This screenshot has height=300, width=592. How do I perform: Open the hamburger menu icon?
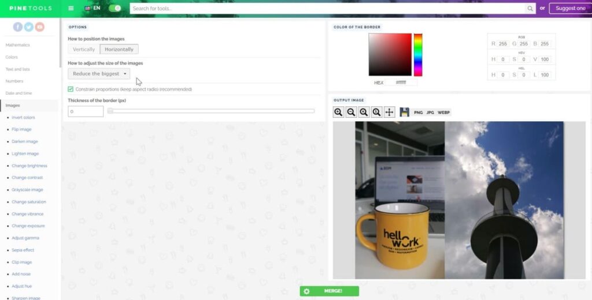pos(71,8)
